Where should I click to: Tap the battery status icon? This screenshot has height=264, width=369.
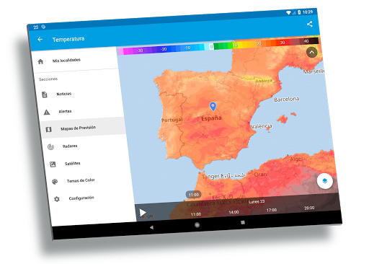(x=299, y=12)
